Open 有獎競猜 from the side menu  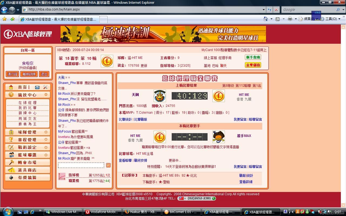pos(27,177)
